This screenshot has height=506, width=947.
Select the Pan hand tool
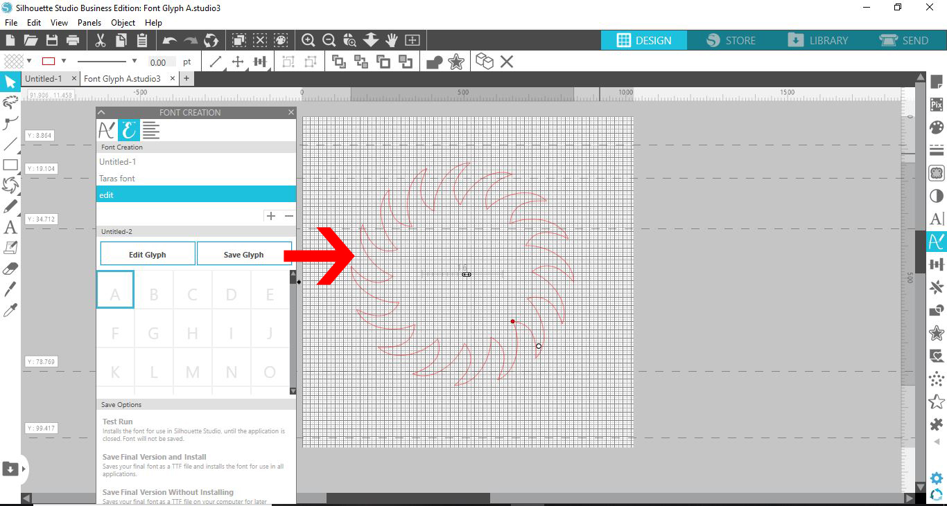(392, 40)
